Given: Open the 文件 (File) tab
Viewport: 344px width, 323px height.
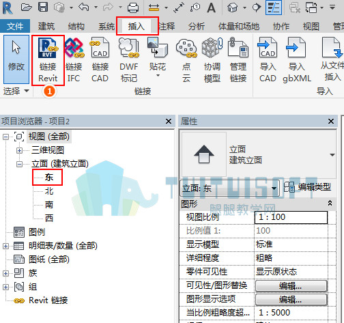Looking at the screenshot, I should point(15,27).
